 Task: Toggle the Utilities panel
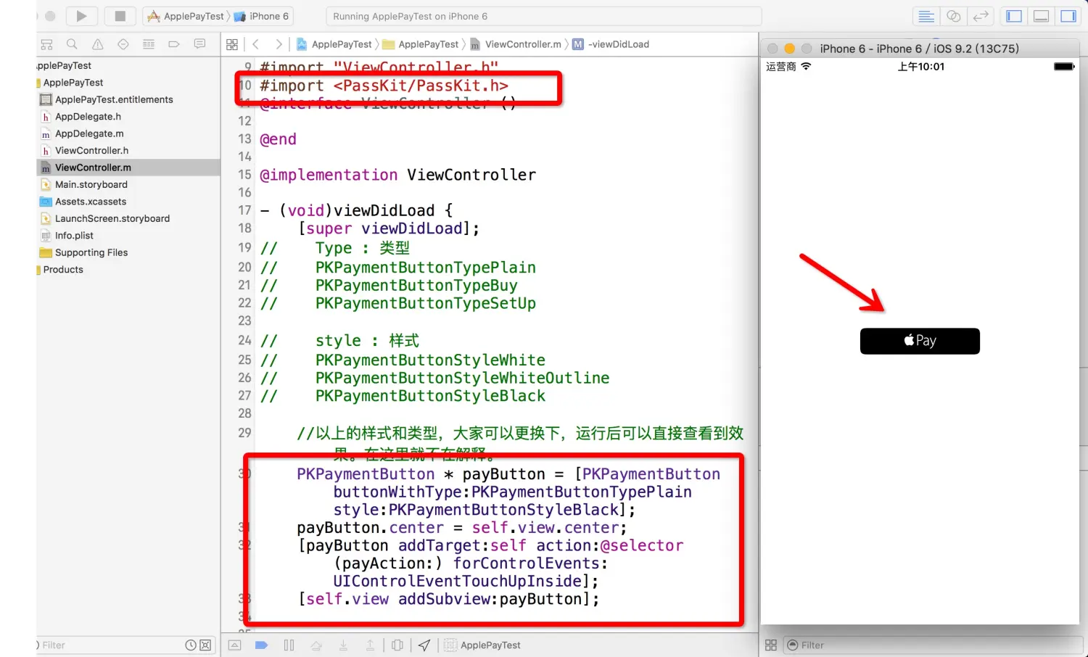coord(1068,16)
